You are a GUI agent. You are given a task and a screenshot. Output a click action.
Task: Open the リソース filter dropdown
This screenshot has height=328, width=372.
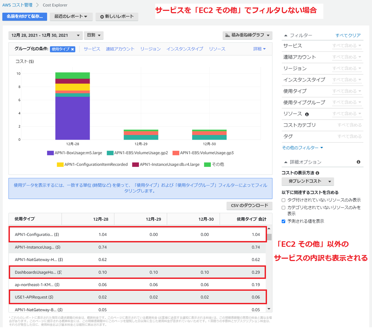[347, 114]
